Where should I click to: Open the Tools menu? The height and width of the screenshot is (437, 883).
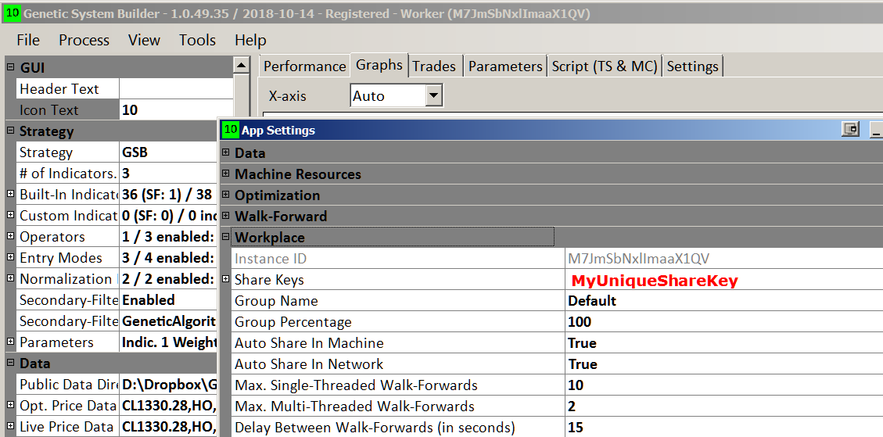click(197, 41)
